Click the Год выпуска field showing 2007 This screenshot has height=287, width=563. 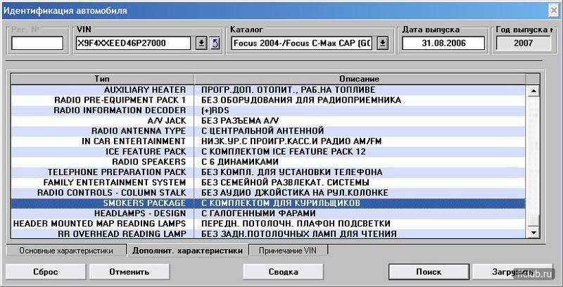523,44
